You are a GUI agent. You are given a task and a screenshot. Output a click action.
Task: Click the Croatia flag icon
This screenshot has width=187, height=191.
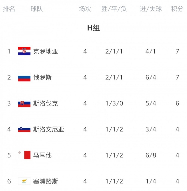coord(24,51)
